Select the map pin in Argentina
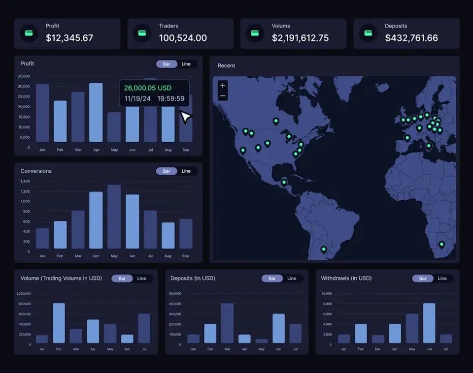473x373 pixels. point(324,249)
